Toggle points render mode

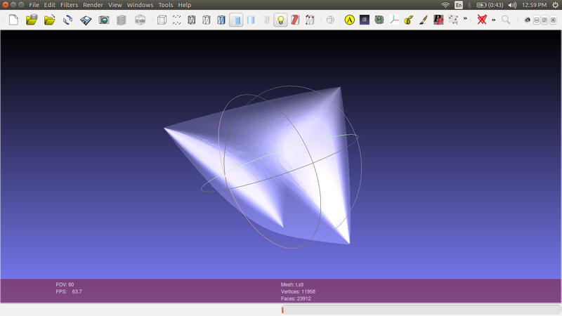177,20
